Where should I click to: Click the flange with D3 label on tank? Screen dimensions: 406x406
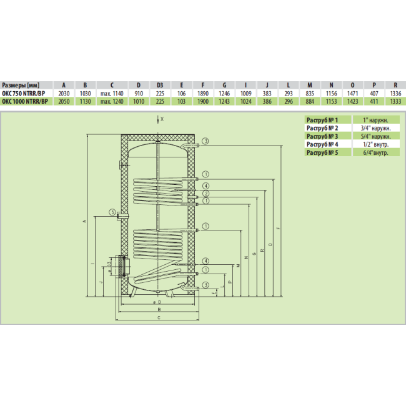click(x=121, y=265)
